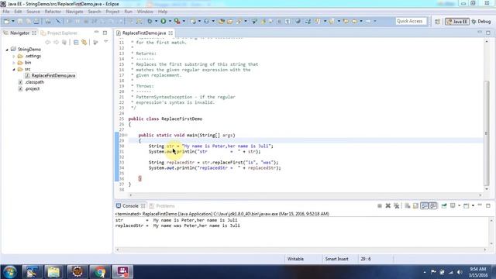Switch to the Project Explorer tab
Viewport: 496px width, 279px height.
point(59,33)
